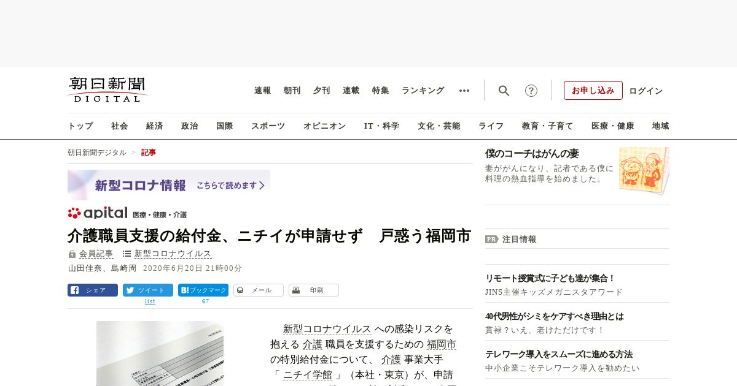Viewport: 737px width, 386px height.
Task: Go to the 経済 section tab
Action: click(x=155, y=126)
